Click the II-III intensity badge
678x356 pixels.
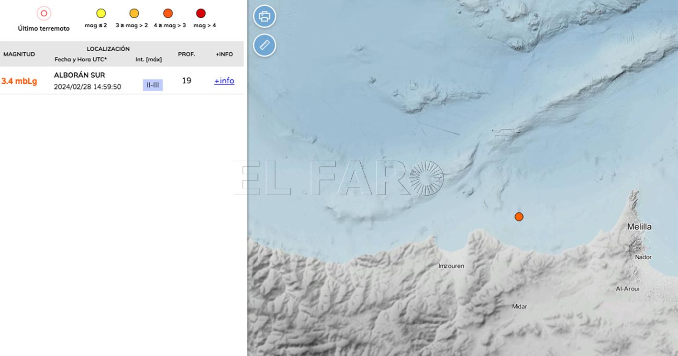click(x=153, y=85)
